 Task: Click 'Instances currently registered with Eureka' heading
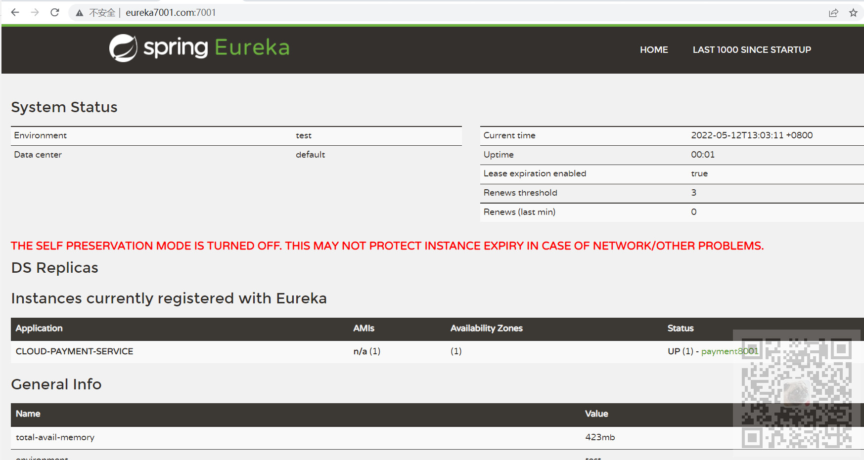click(x=169, y=298)
